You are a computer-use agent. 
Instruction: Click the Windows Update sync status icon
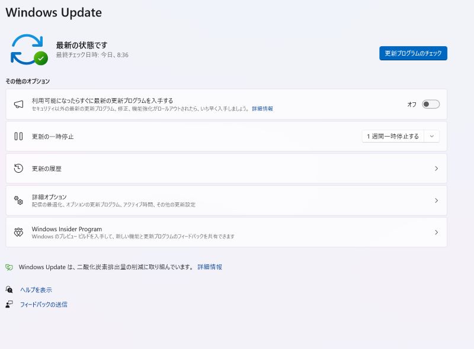click(x=29, y=50)
